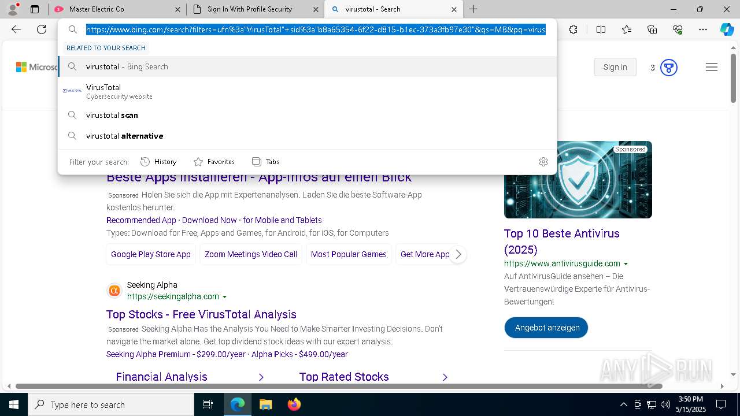Open a new browser tab
Image resolution: width=740 pixels, height=416 pixels.
pyautogui.click(x=473, y=9)
